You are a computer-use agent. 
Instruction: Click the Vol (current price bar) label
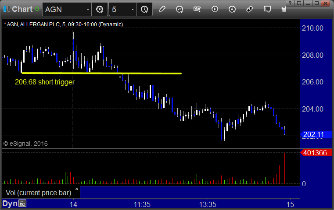(x=39, y=192)
